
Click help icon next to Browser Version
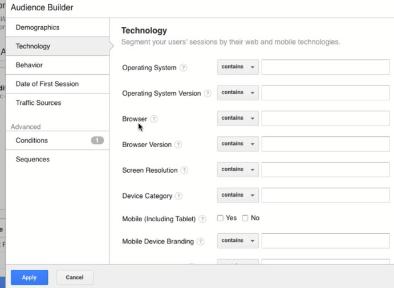(x=178, y=145)
